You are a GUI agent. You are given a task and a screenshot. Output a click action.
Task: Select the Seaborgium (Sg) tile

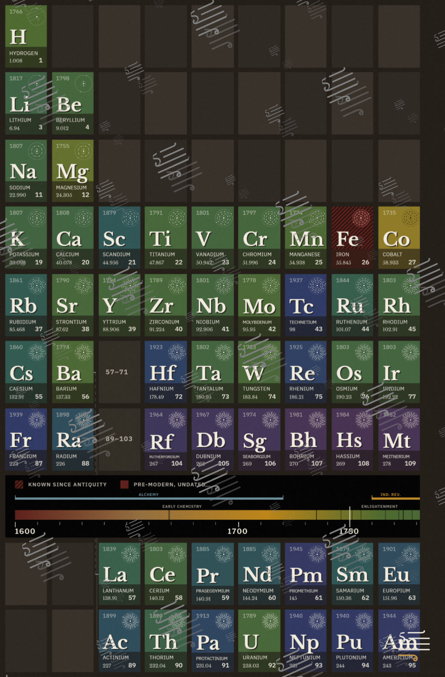point(259,439)
